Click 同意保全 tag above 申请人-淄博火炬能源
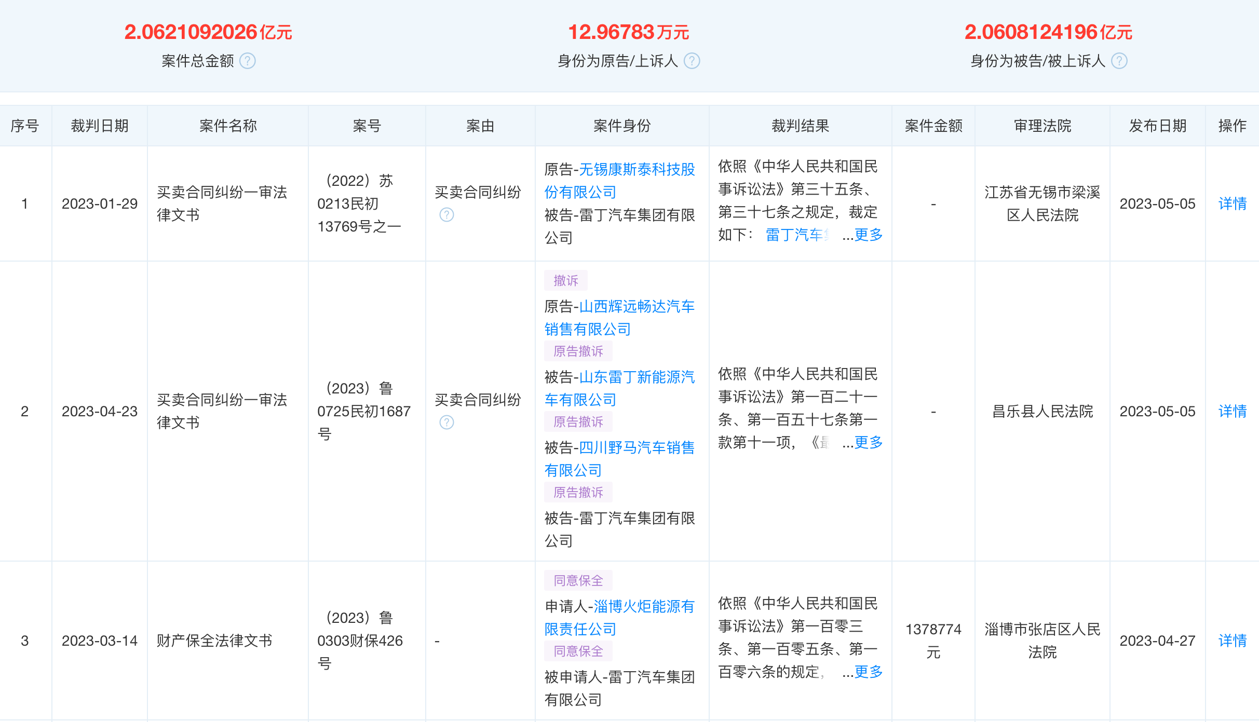The height and width of the screenshot is (722, 1259). [x=578, y=580]
